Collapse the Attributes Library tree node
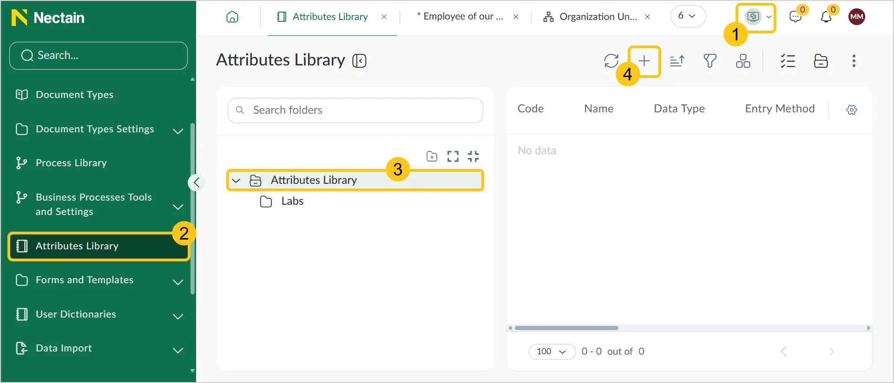The width and height of the screenshot is (894, 383). (x=236, y=181)
